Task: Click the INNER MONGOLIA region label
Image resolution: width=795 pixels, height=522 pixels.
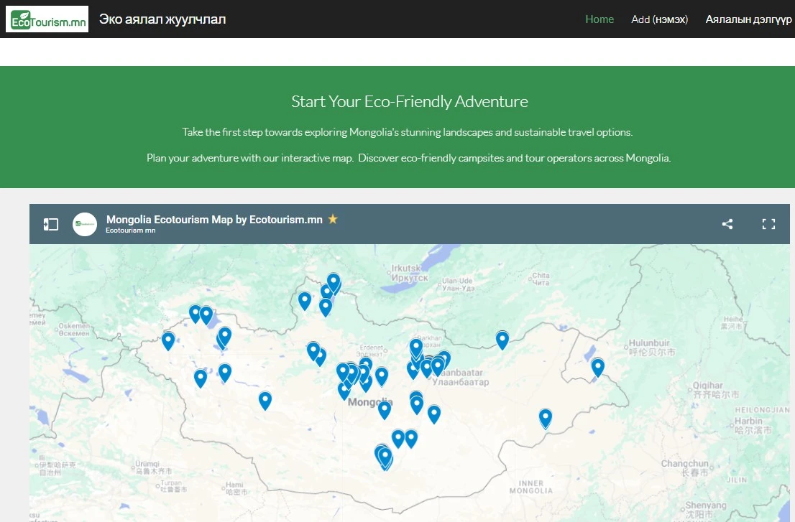Action: 531,487
